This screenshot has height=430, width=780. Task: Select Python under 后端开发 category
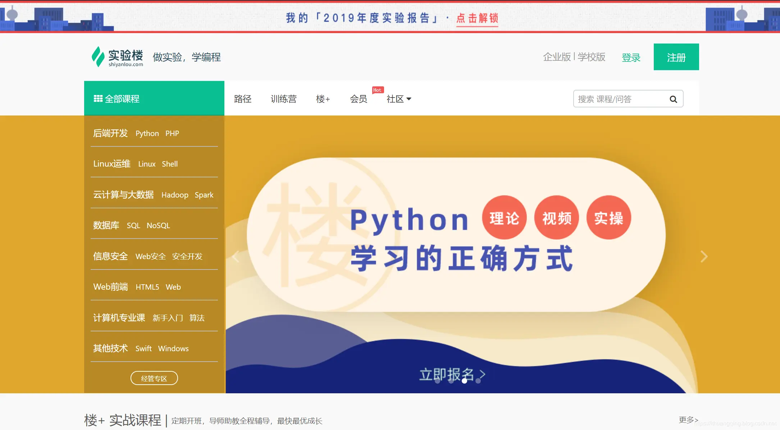(147, 133)
